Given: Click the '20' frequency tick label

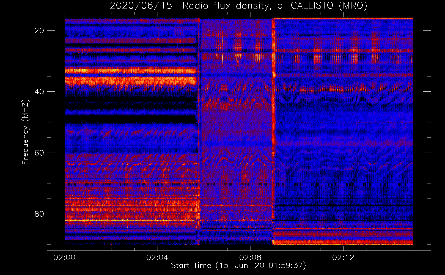Looking at the screenshot, I should (x=40, y=31).
